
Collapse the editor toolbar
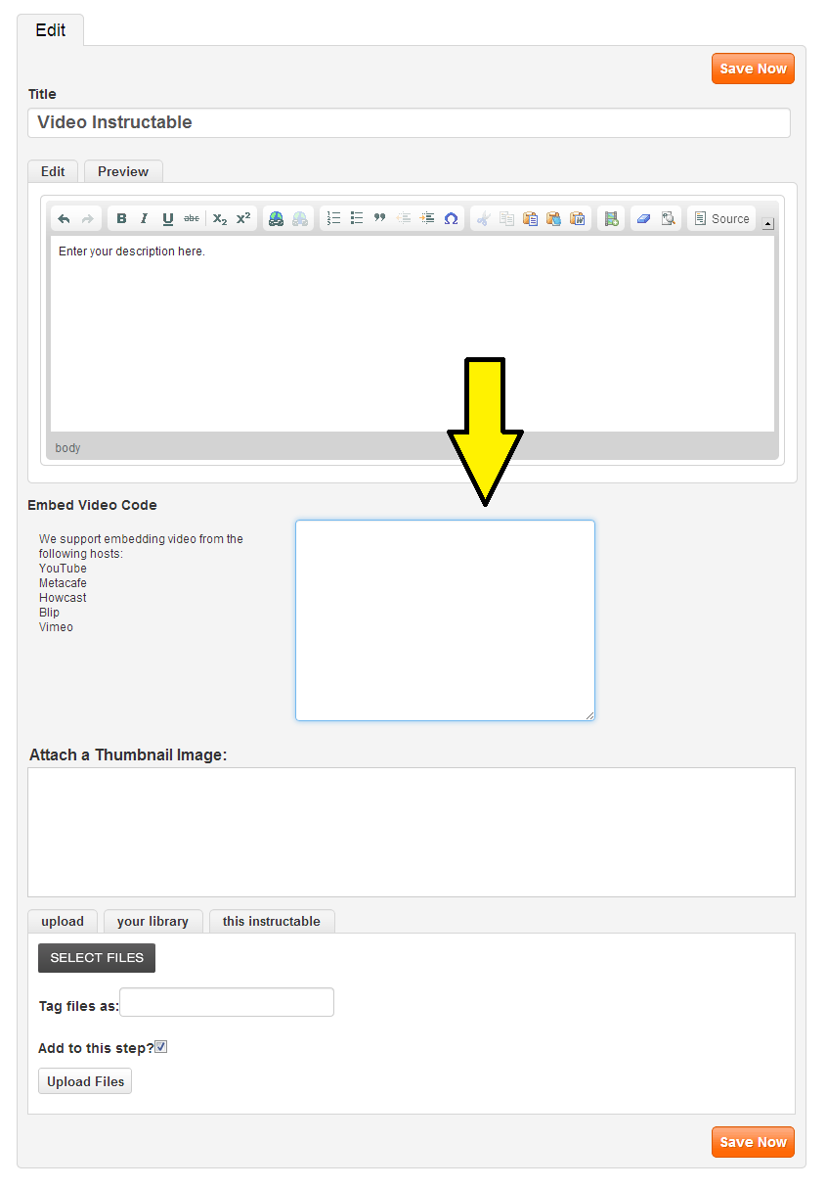(768, 224)
